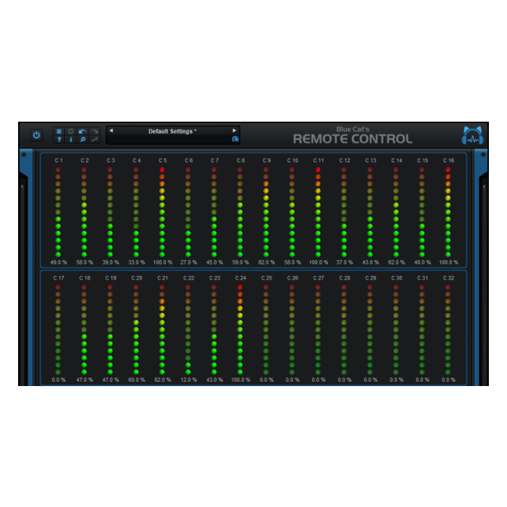Click the '59.0 %' value under C 8
Screen dimensions: 507x507
point(240,262)
